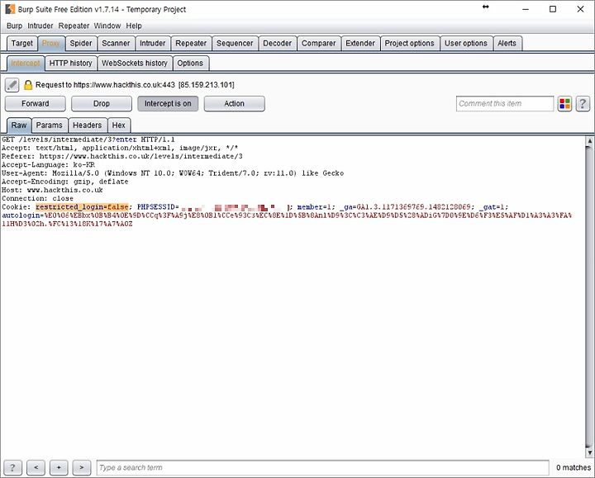595x478 pixels.
Task: Open the Intruder tool tab
Action: click(153, 43)
